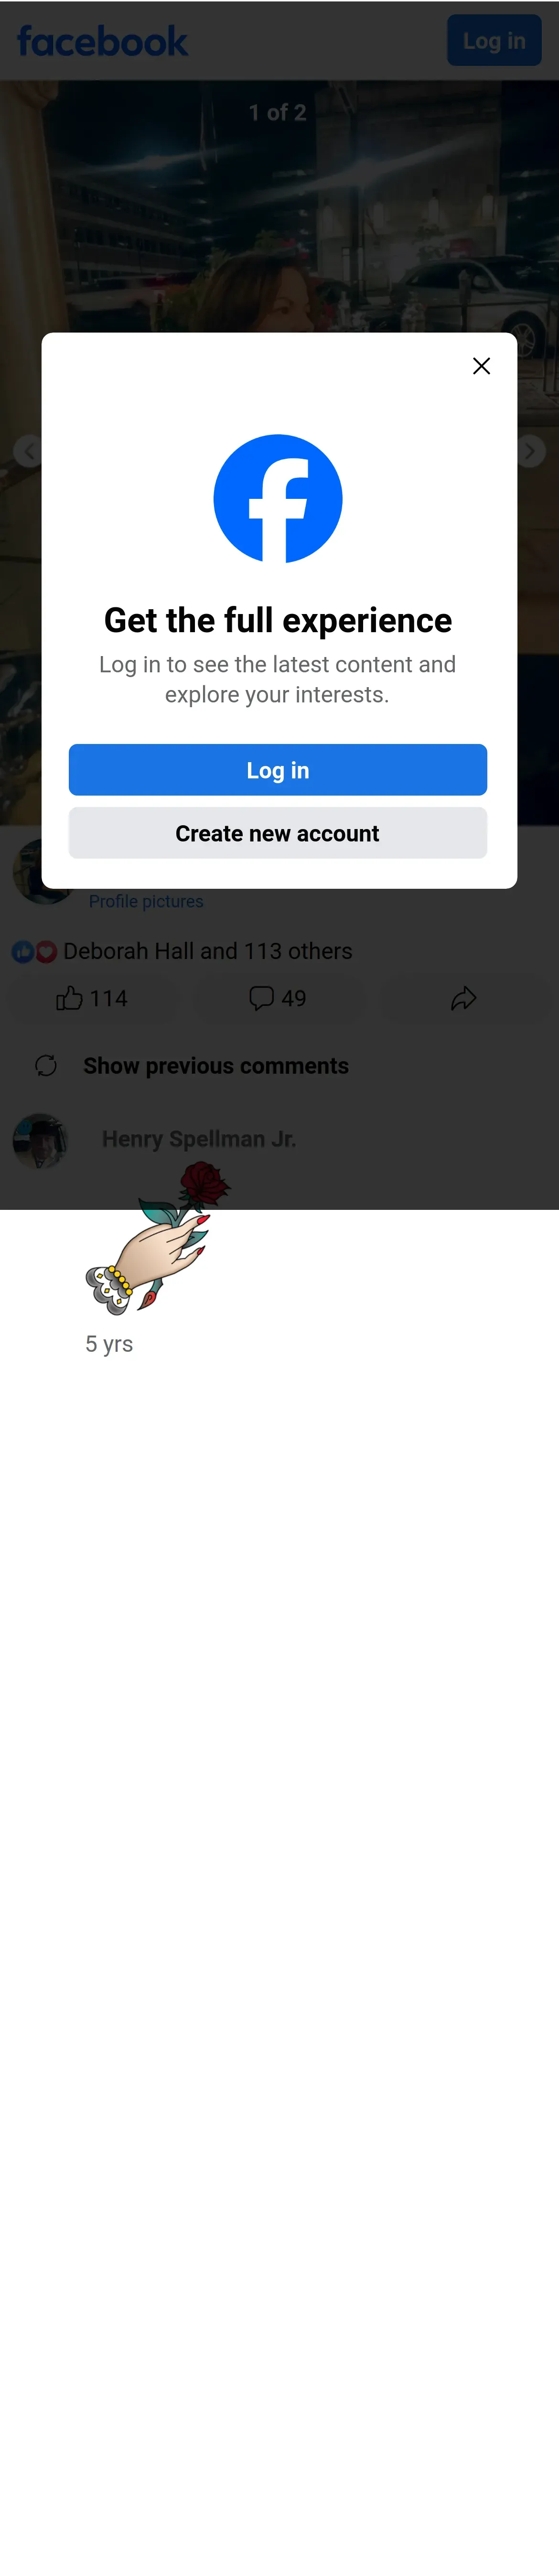
Task: Expand Show previous comments
Action: (x=216, y=1066)
